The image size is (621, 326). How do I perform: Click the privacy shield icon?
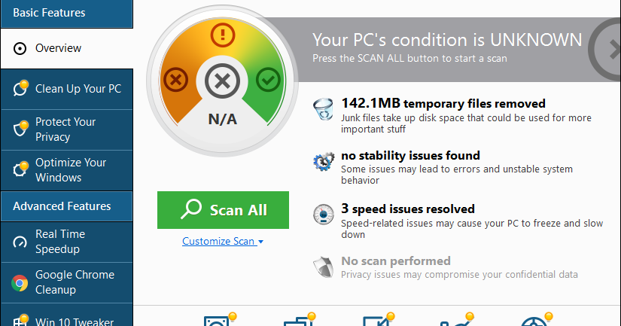pos(324,267)
